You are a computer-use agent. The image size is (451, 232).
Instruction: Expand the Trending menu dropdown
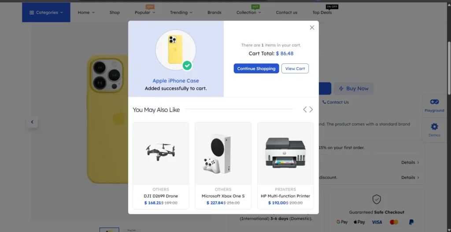coord(181,12)
